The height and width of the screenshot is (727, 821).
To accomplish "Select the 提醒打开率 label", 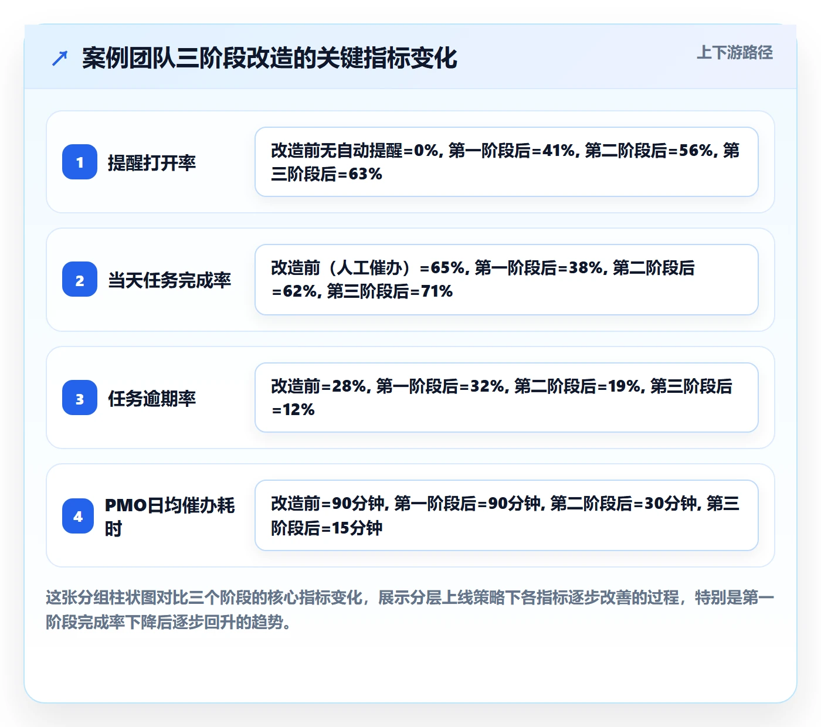I will pyautogui.click(x=152, y=162).
